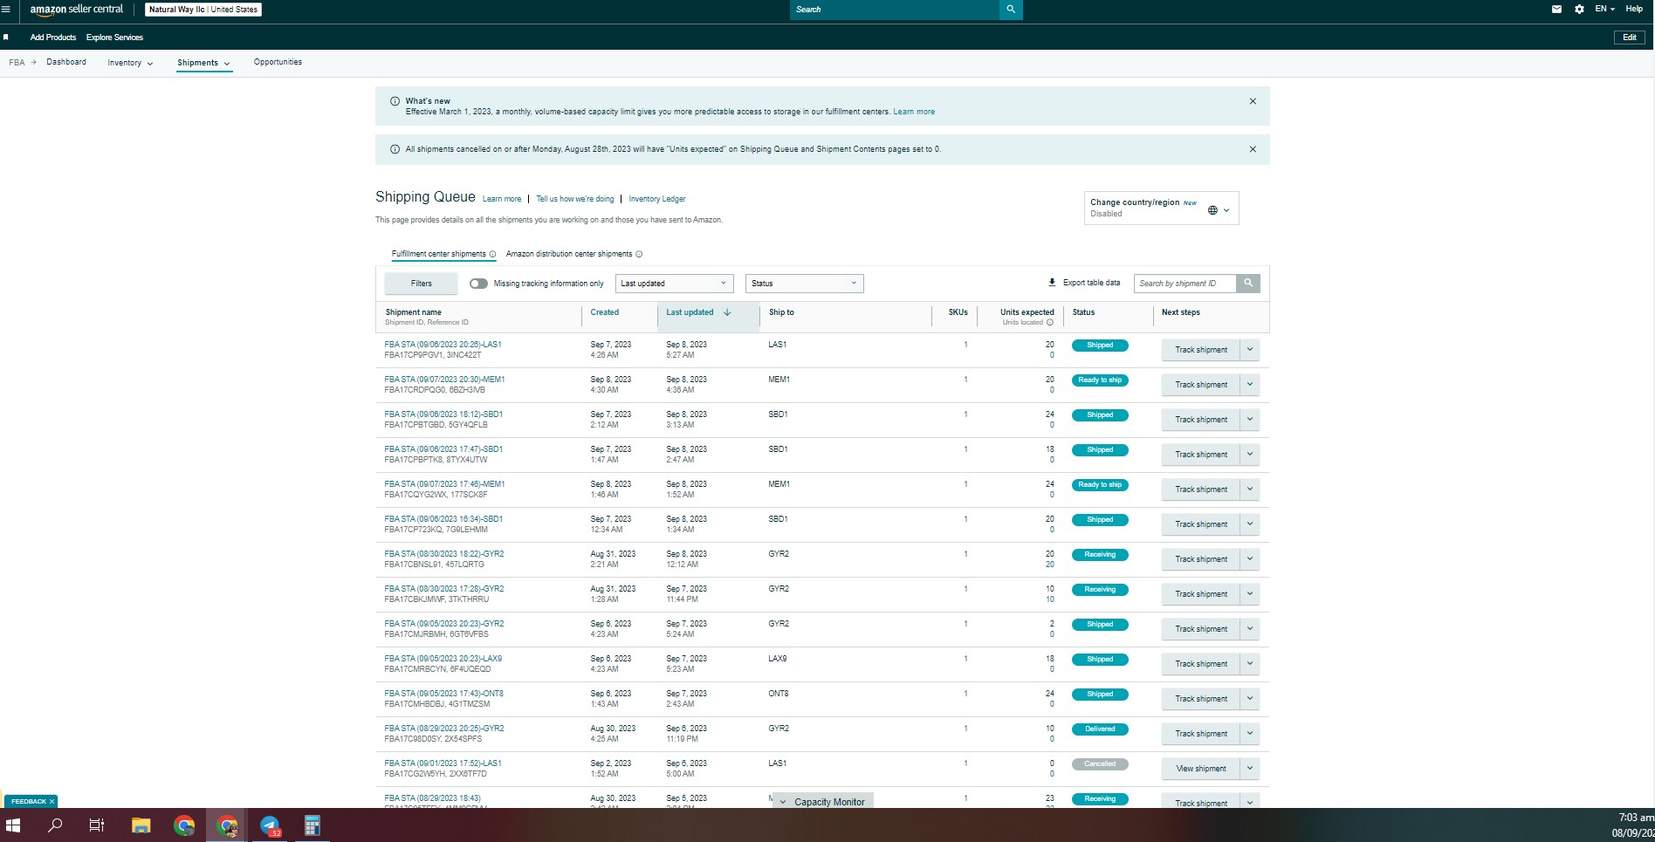Image resolution: width=1655 pixels, height=842 pixels.
Task: Open Task View on the taskbar
Action: tap(97, 825)
